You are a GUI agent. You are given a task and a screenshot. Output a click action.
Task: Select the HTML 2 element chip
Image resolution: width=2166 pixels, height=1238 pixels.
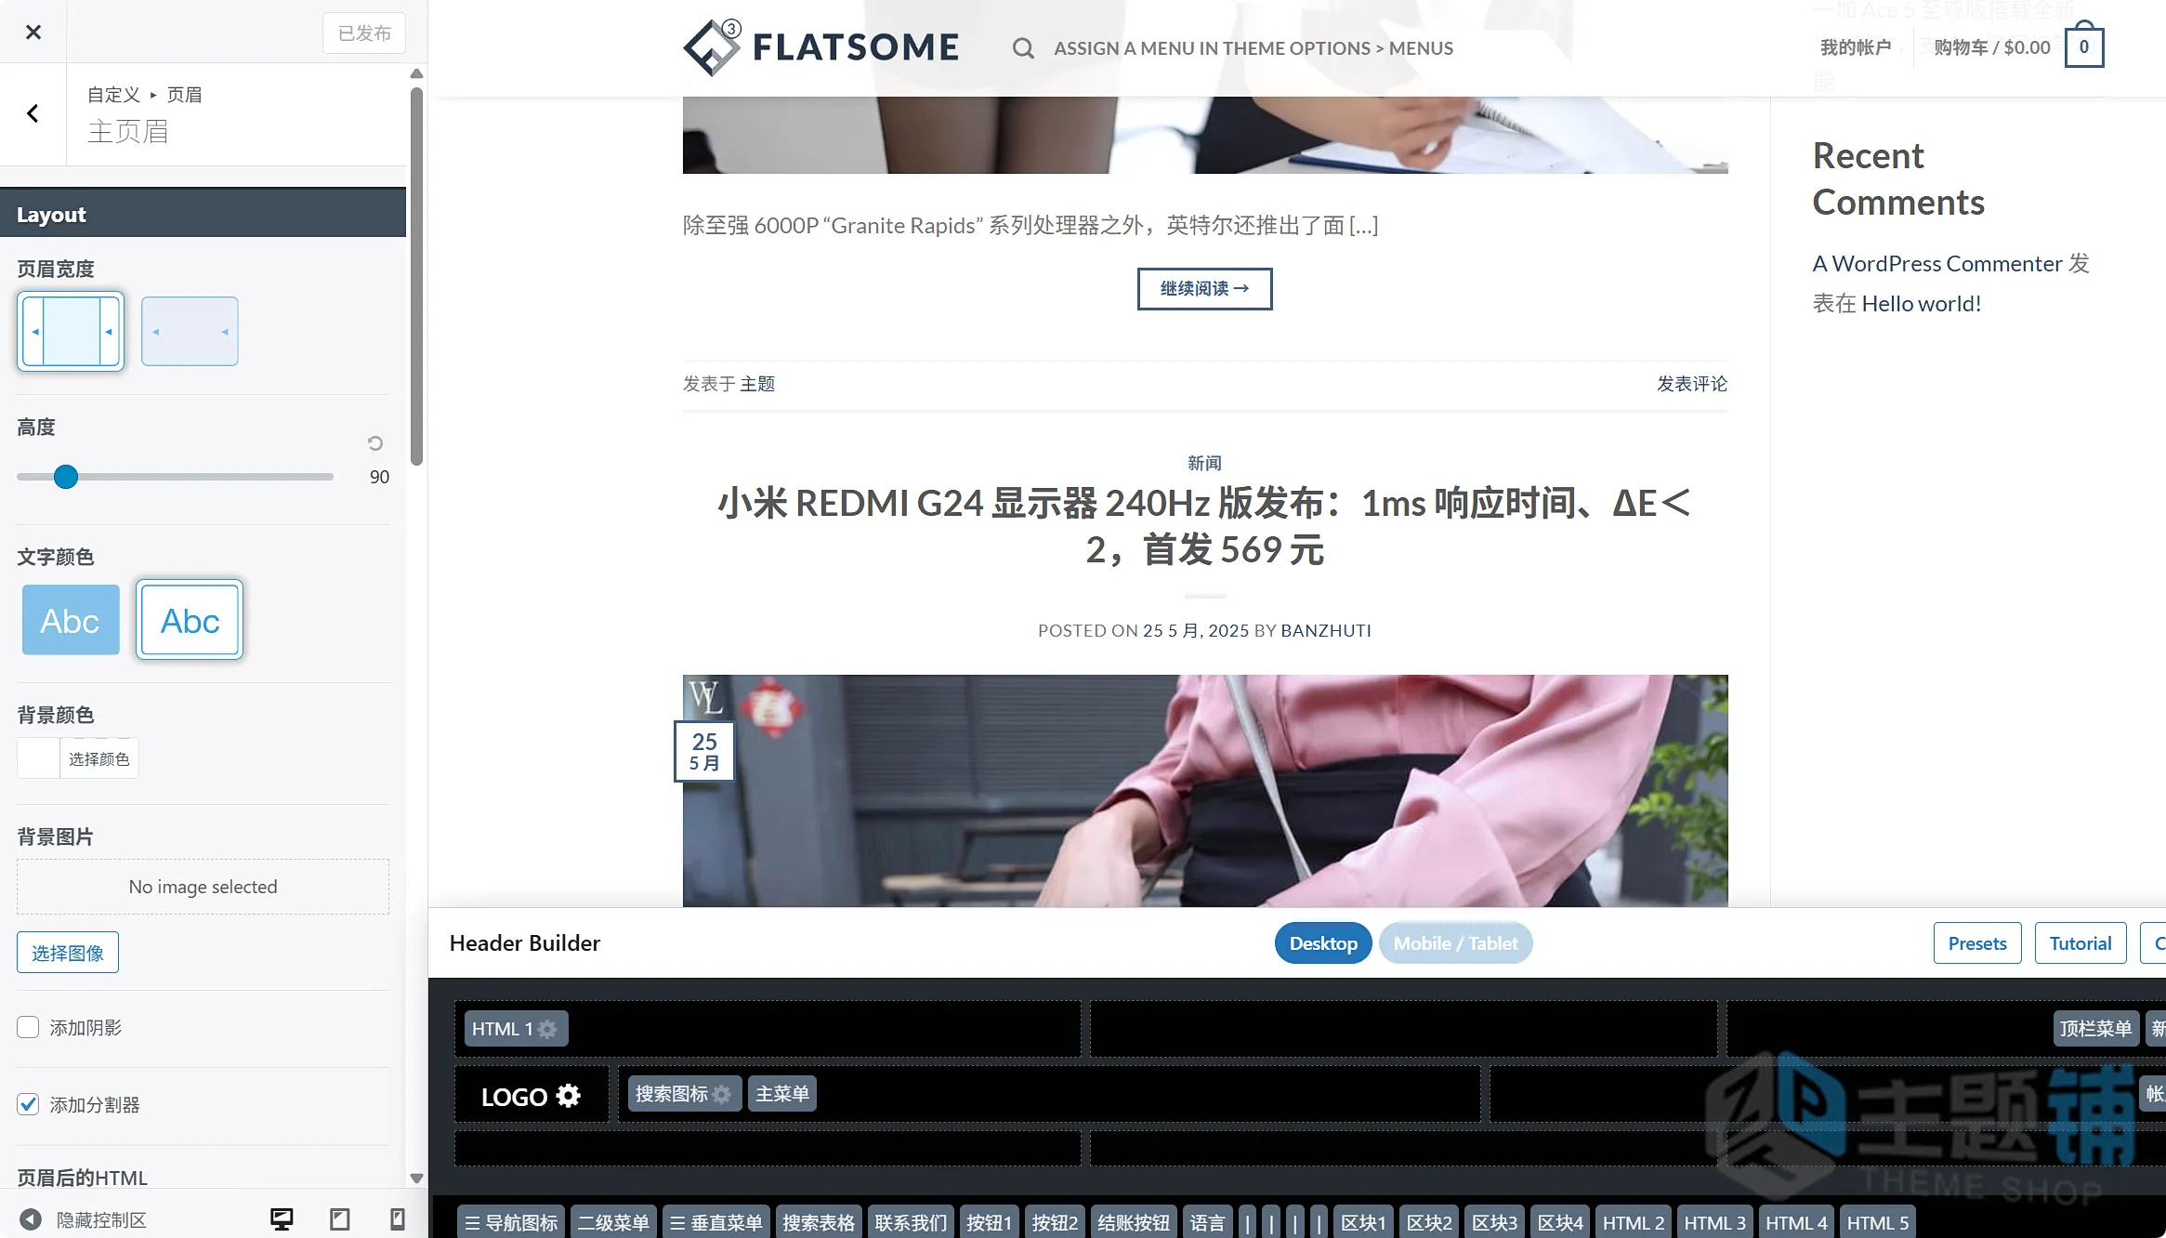[1634, 1222]
